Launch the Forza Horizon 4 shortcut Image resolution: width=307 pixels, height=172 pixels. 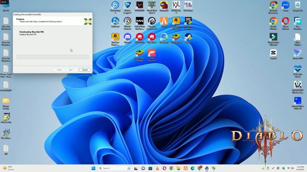click(152, 55)
